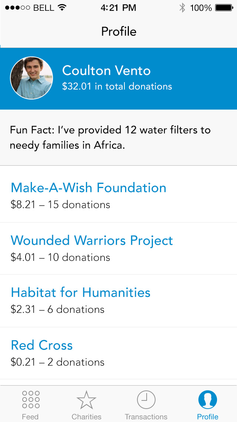Open the Wounded Warriors Project entry

point(92,240)
